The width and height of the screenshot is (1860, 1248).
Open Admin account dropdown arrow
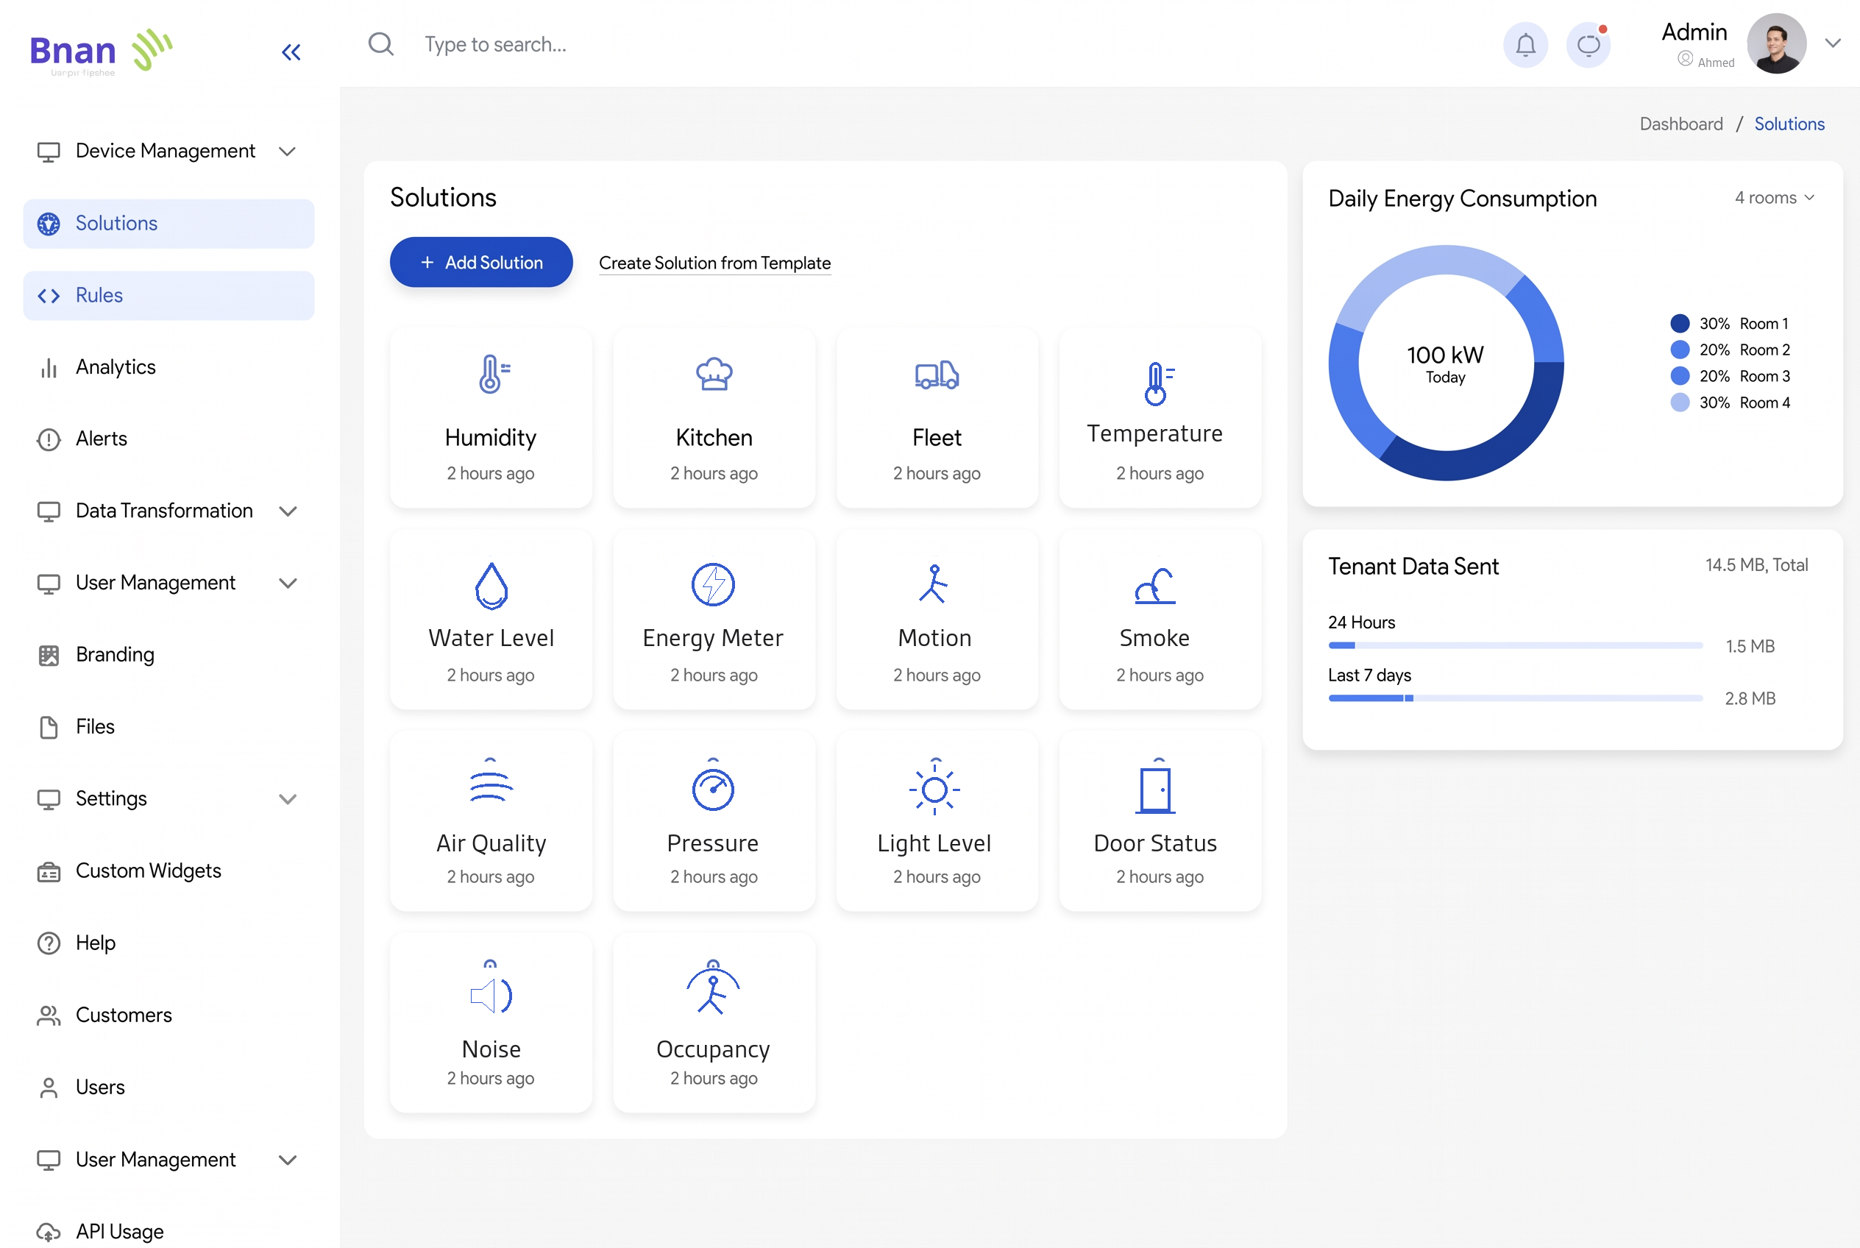[1833, 43]
